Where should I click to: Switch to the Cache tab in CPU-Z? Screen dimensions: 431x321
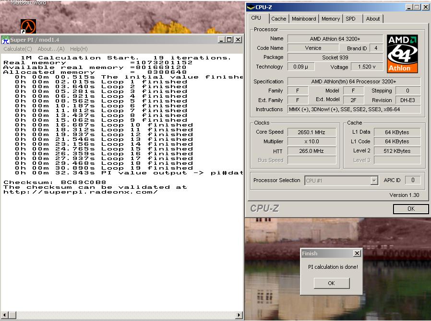(x=279, y=19)
